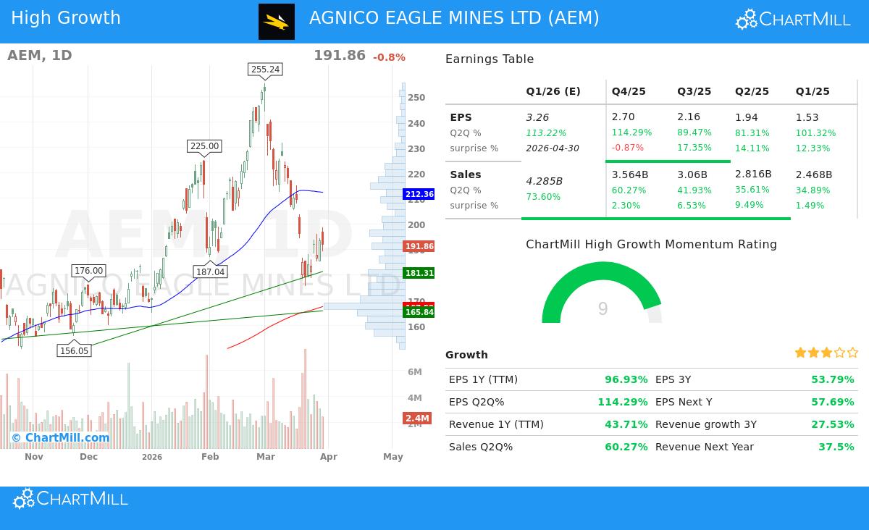Open the AEM, 1D timeframe selector

39,55
